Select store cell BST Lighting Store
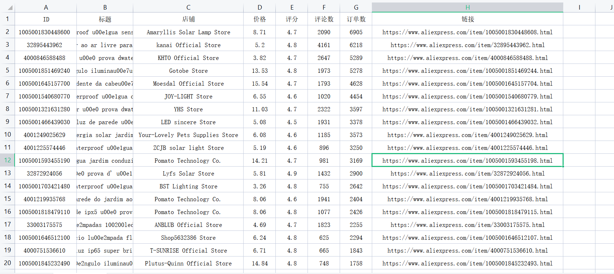Screen dimensions: 614x274 point(188,186)
